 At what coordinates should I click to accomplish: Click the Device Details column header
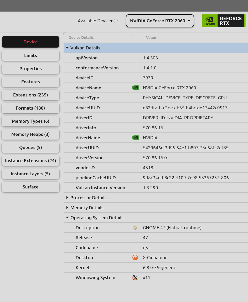tap(81, 38)
